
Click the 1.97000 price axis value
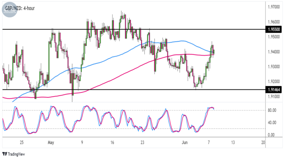click(x=274, y=7)
